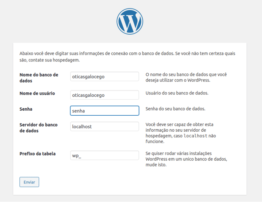This screenshot has width=262, height=202.
Task: Click the 'Servidor do banco de dados' label
Action: 39,128
